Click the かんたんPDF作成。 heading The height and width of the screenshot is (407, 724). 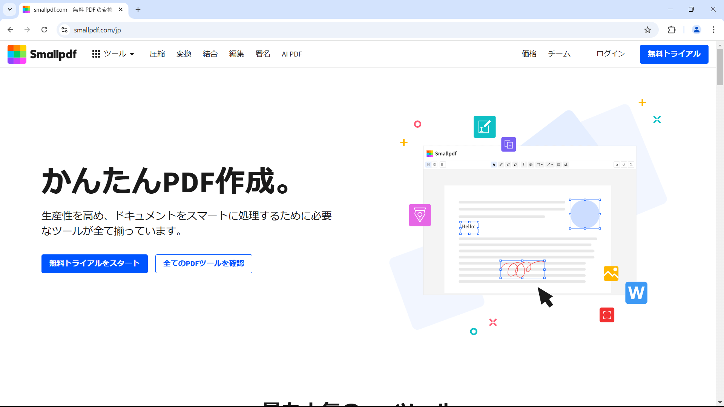point(166,181)
